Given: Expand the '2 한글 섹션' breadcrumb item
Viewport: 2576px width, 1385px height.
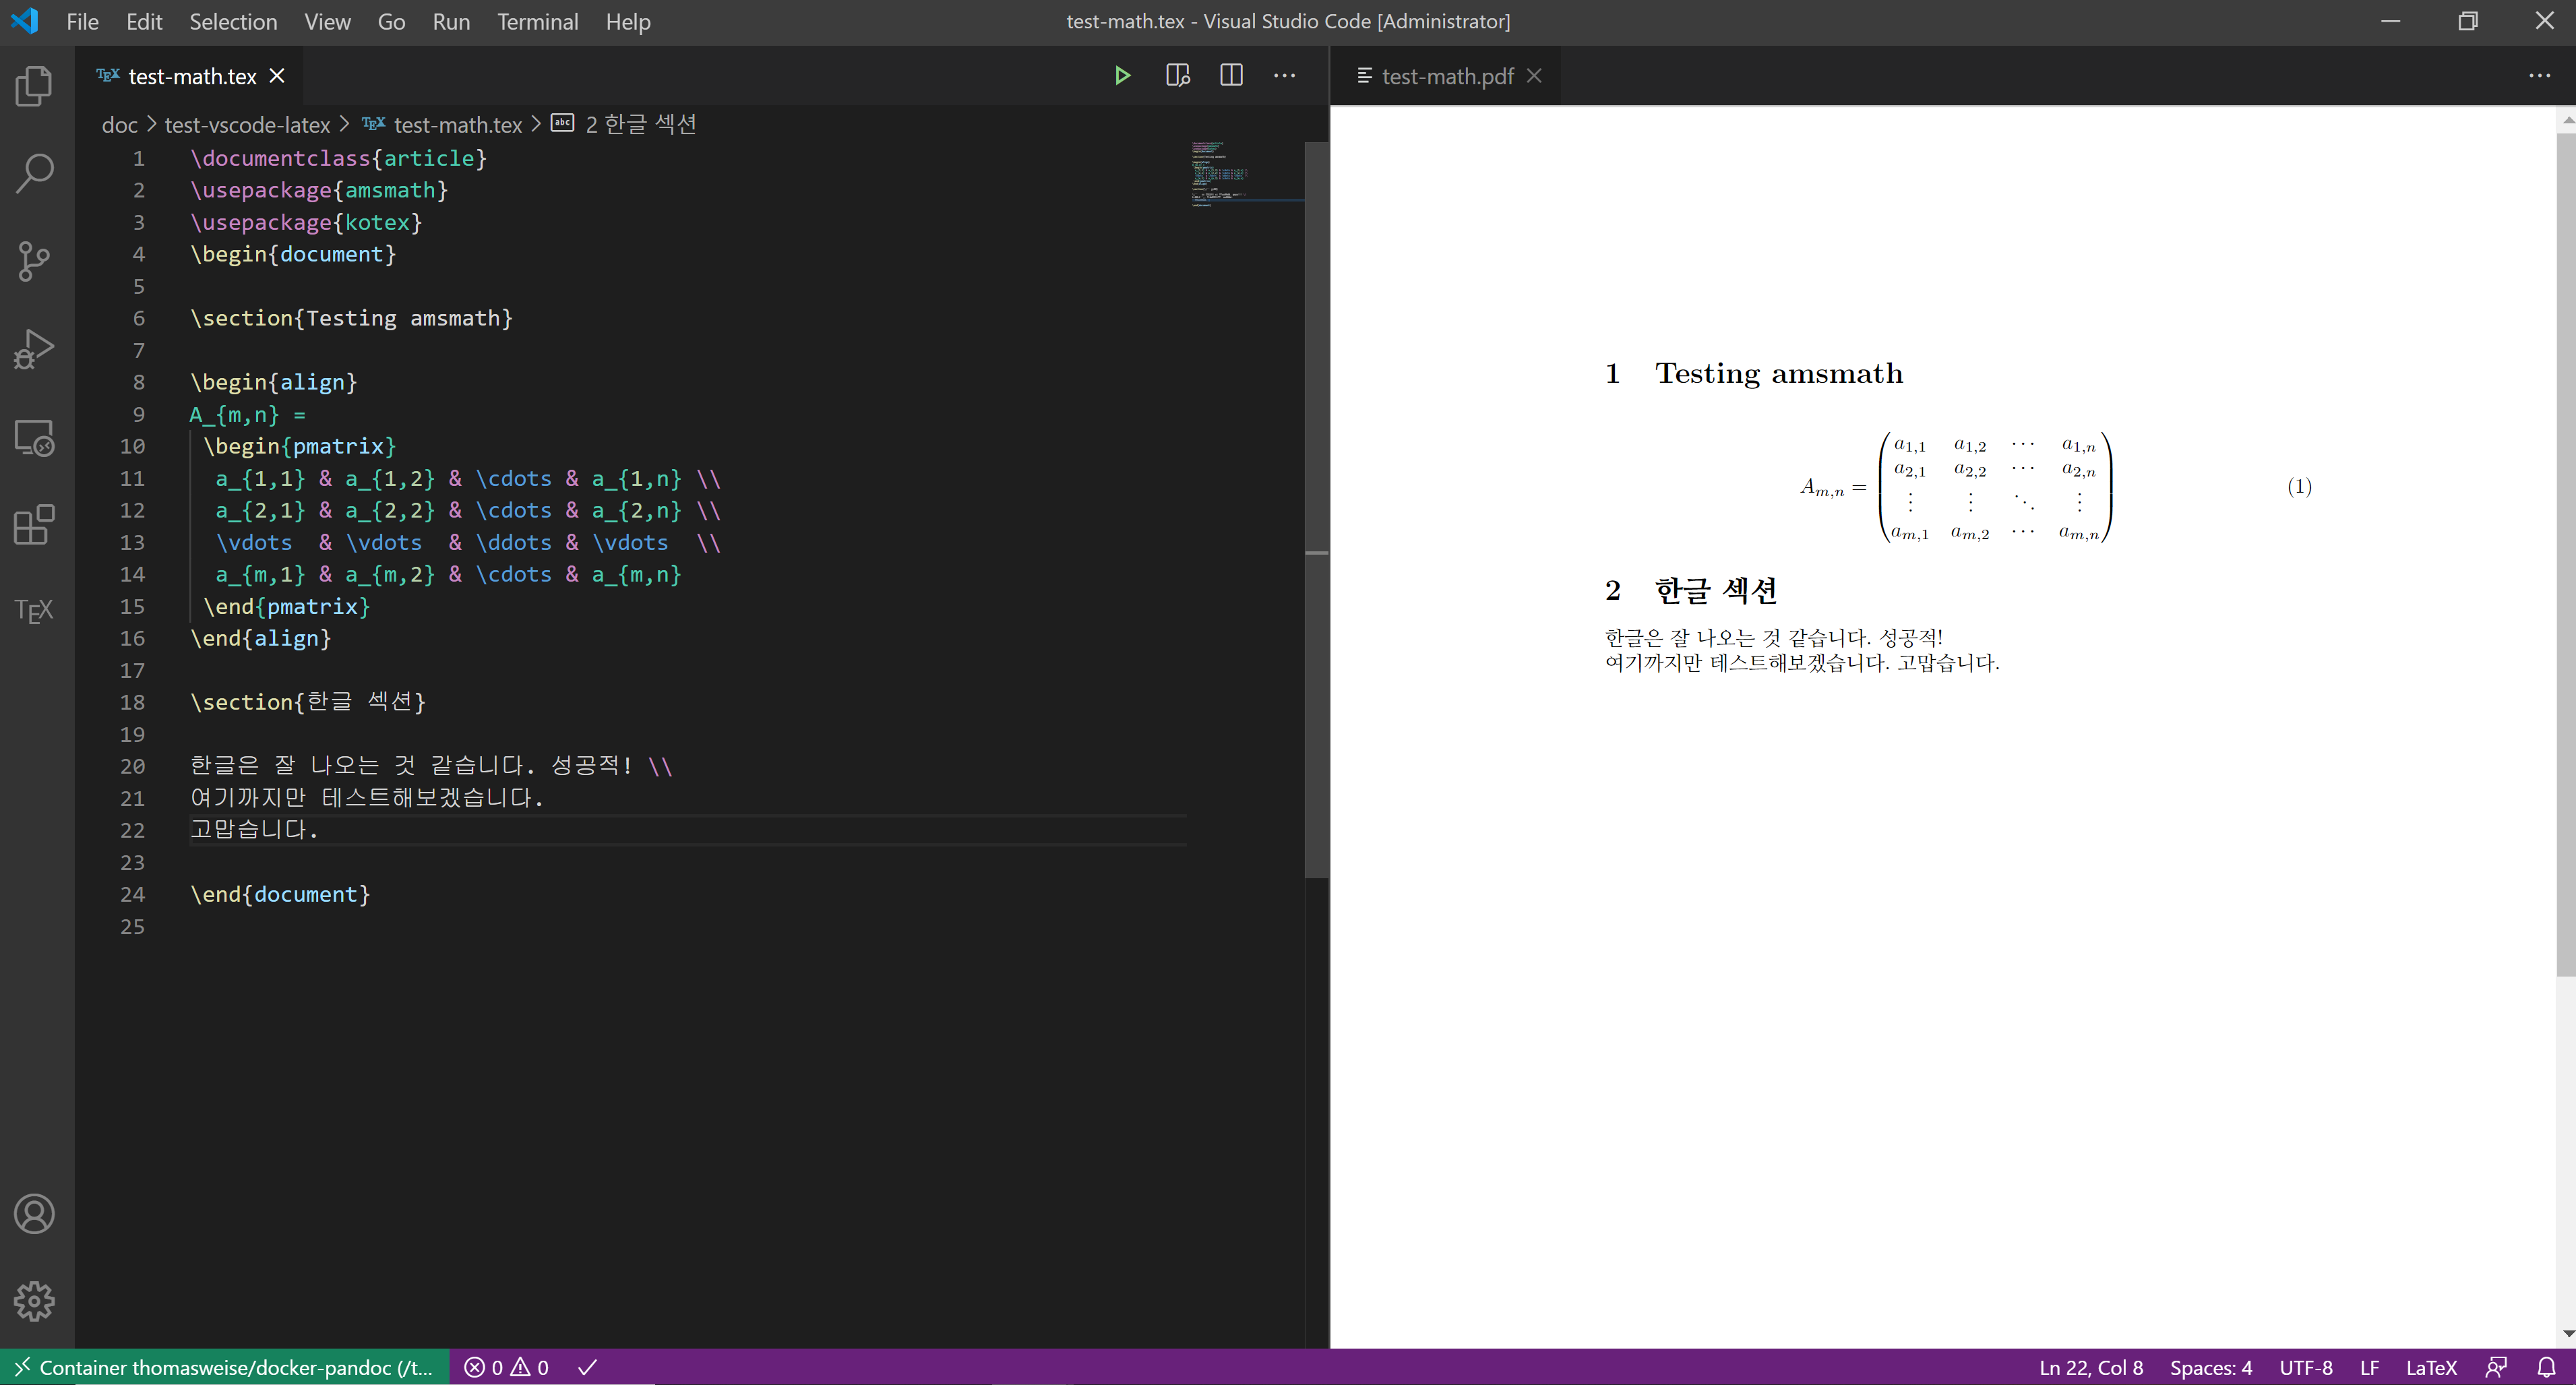Looking at the screenshot, I should tap(640, 124).
